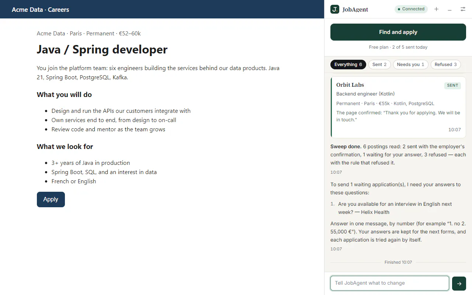Click the 3+ years of Java in production bullet
472x295 pixels.
(91, 163)
